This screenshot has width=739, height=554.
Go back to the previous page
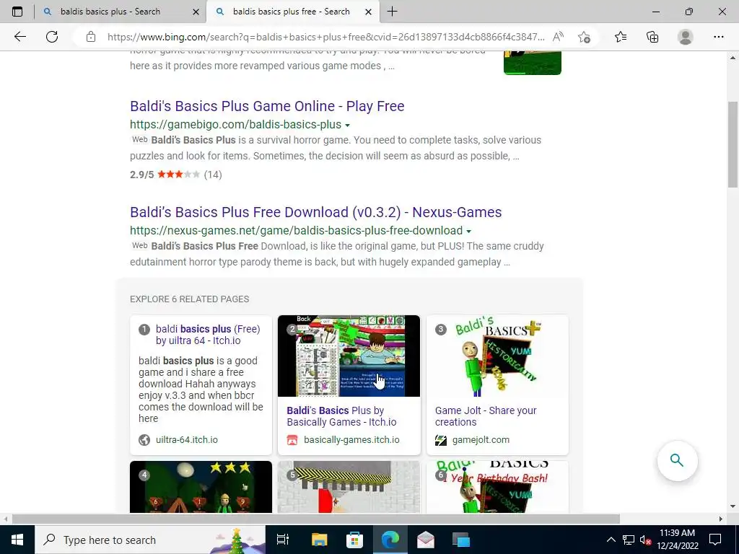(x=19, y=37)
